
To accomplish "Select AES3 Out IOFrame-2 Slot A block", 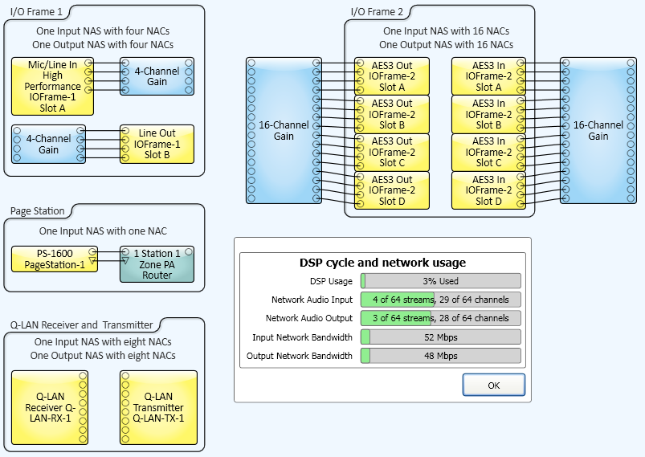I will 392,76.
